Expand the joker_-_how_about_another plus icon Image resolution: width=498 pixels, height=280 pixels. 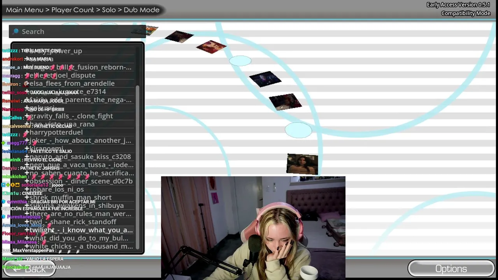(x=27, y=140)
